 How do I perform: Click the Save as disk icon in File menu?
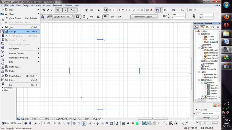pos(6,32)
